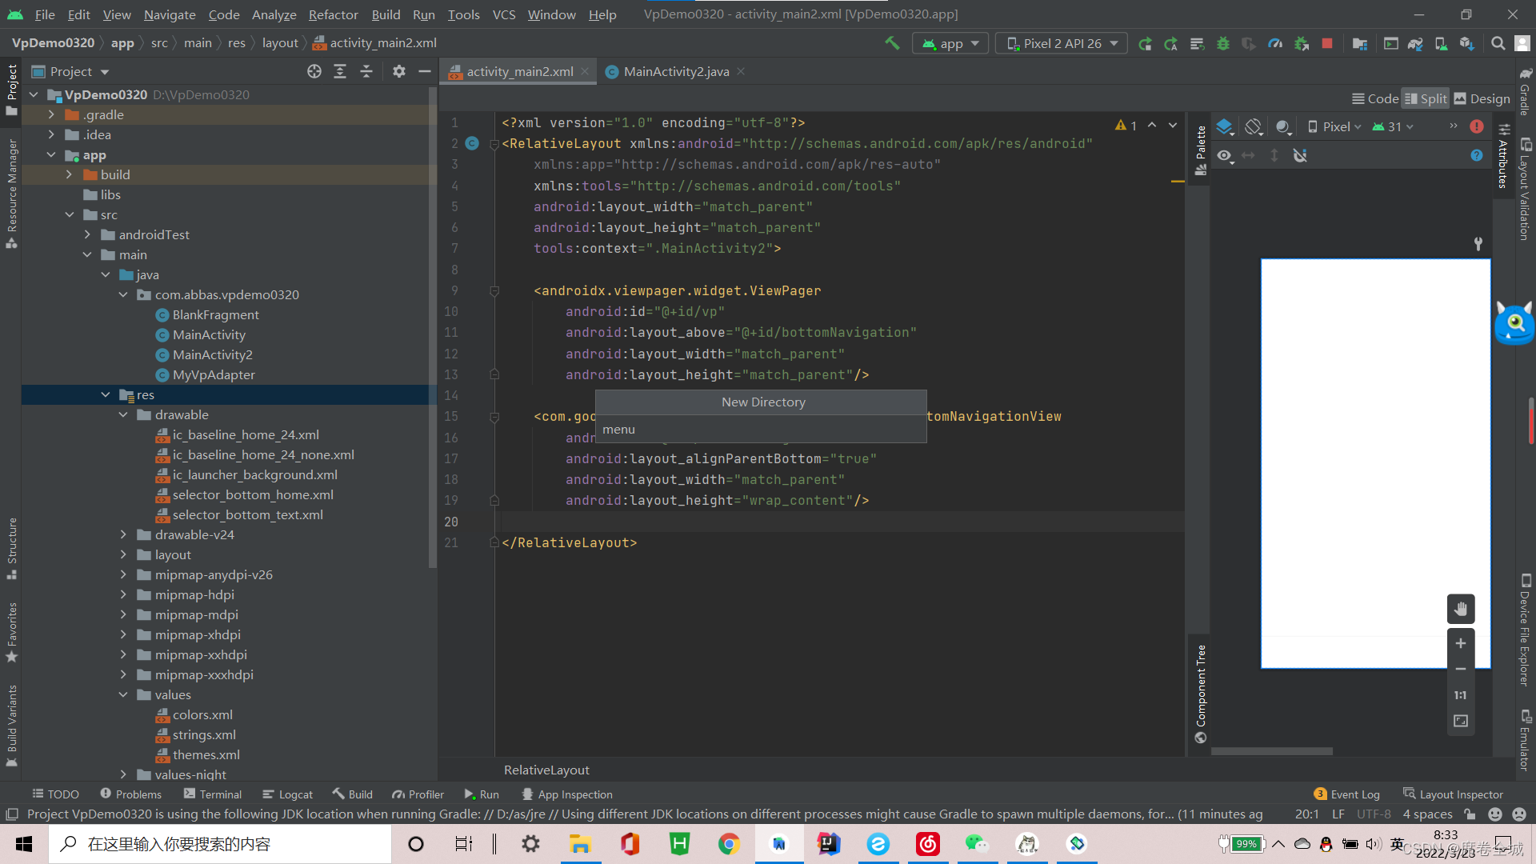Image resolution: width=1536 pixels, height=864 pixels.
Task: Open the Build menu
Action: point(386,14)
